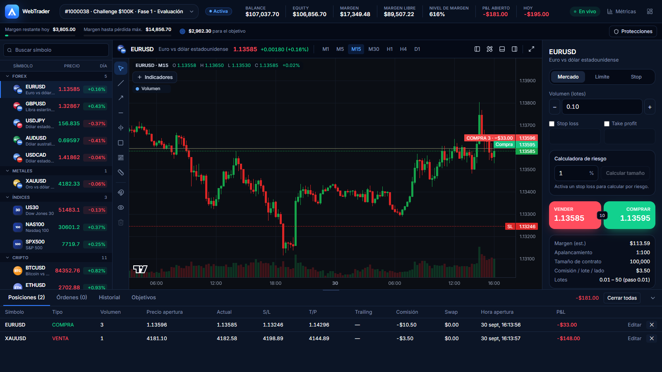Image resolution: width=662 pixels, height=372 pixels.
Task: Close the XAUUSD position with X
Action: 652,339
